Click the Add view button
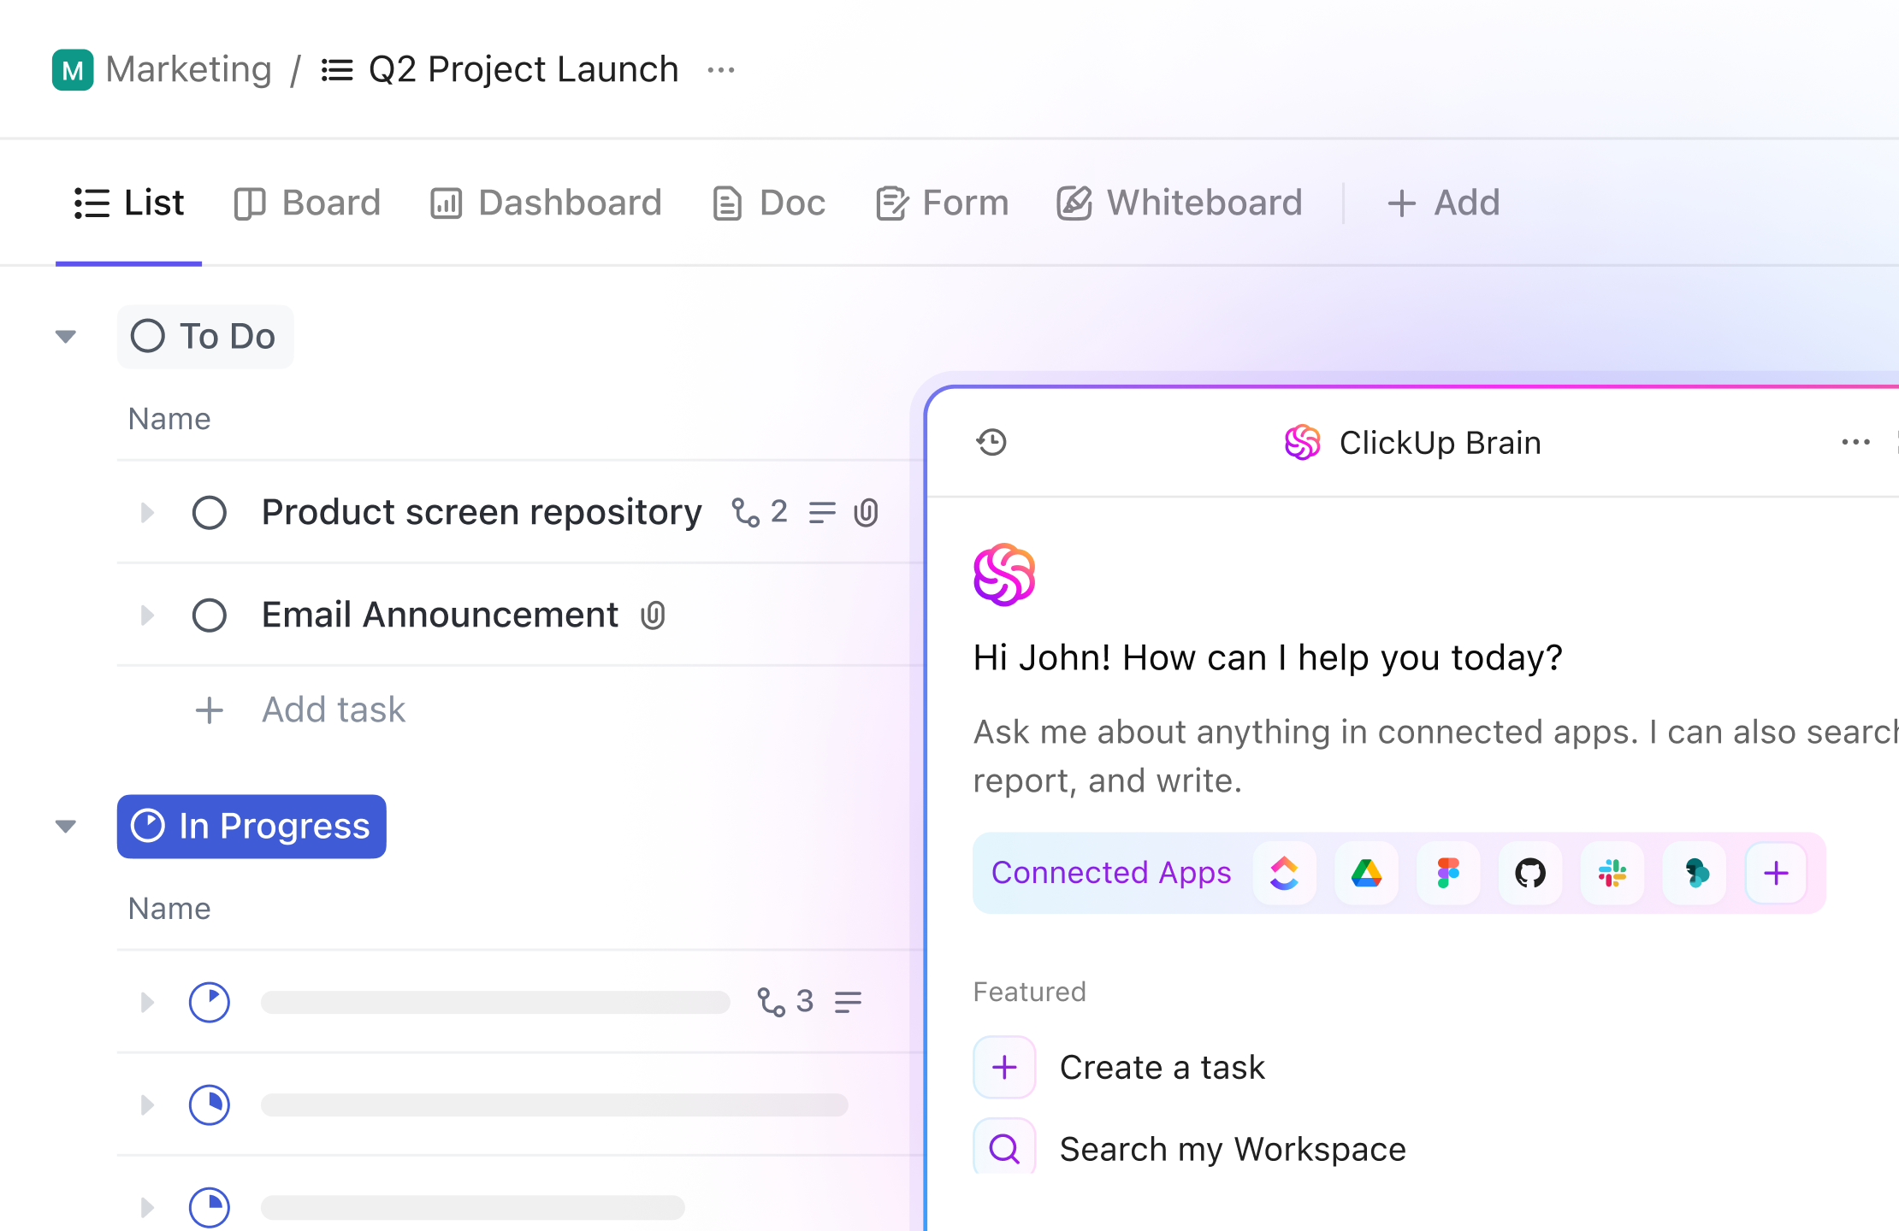This screenshot has width=1899, height=1231. (1443, 203)
